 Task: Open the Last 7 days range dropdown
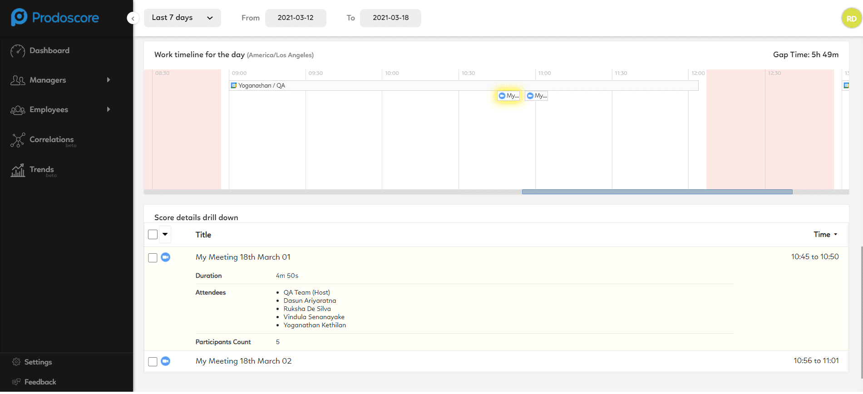[182, 18]
